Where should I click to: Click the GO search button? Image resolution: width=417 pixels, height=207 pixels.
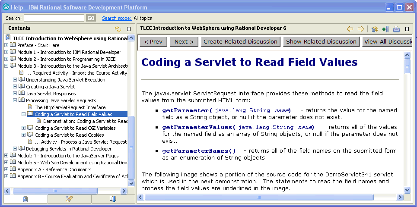[91, 18]
